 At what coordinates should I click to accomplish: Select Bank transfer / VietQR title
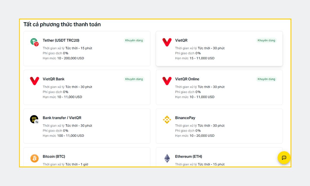pos(62,118)
